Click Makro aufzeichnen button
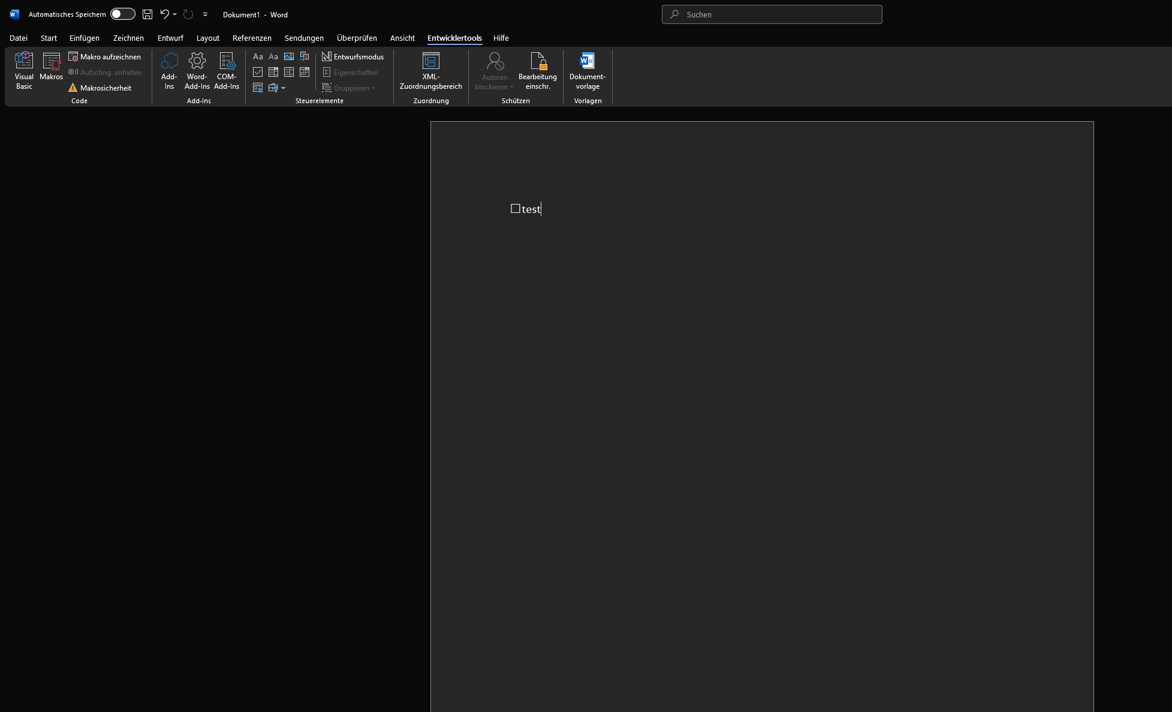Image resolution: width=1172 pixels, height=712 pixels. click(x=105, y=56)
